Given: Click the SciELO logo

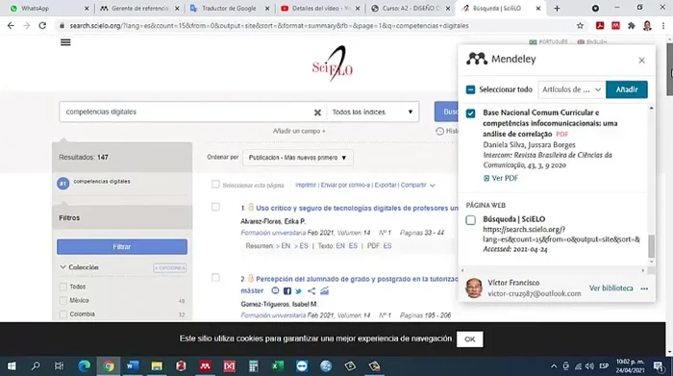Looking at the screenshot, I should [333, 63].
